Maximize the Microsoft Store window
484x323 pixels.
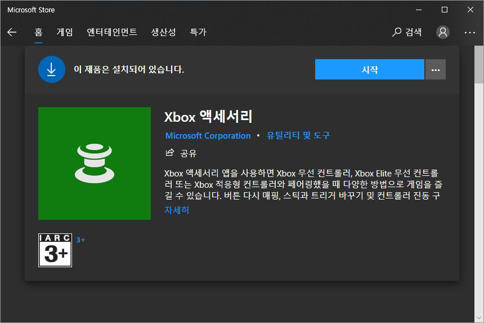[445, 10]
